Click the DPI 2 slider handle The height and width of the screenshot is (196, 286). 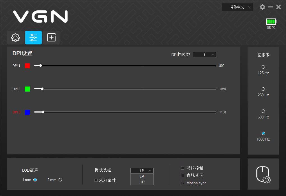[x=42, y=89]
